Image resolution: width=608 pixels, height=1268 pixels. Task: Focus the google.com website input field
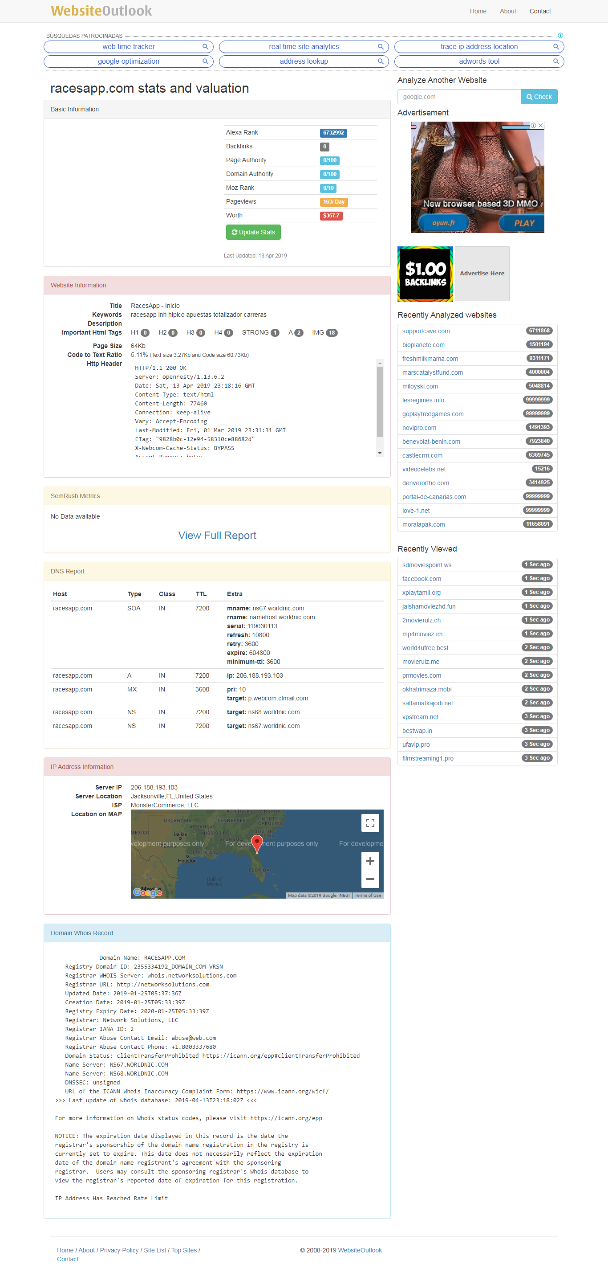click(459, 97)
